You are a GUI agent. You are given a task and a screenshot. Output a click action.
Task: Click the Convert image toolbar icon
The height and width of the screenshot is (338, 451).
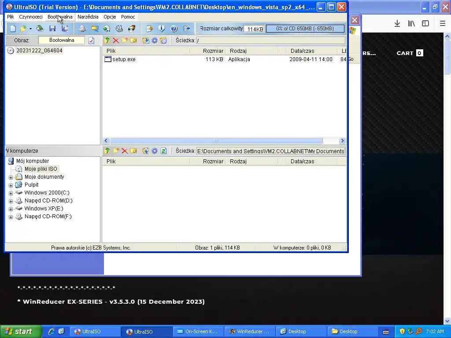95,29
